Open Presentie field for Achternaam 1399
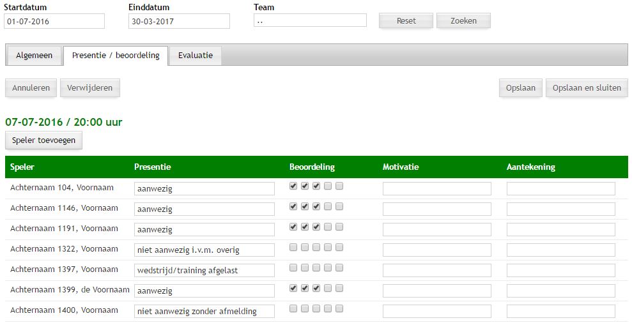 (x=204, y=291)
